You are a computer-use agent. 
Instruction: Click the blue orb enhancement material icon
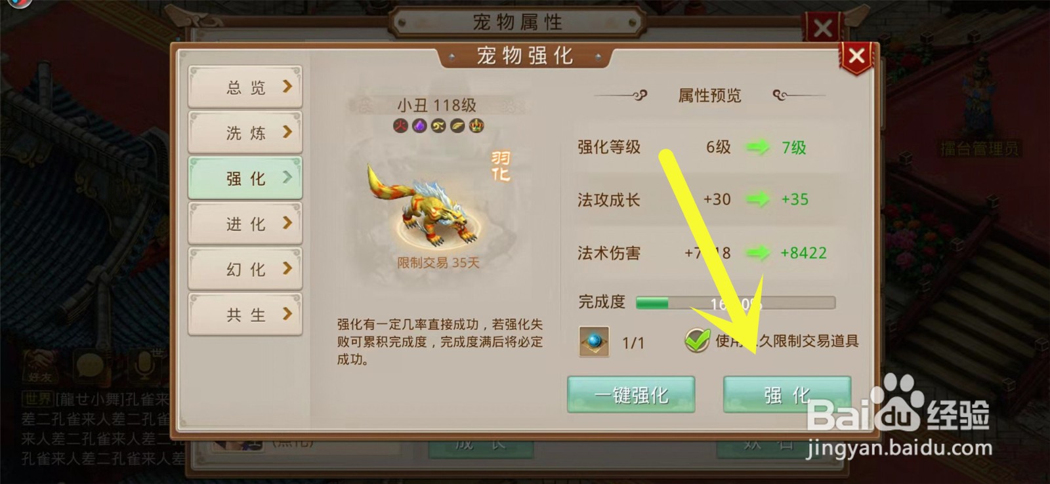(594, 342)
